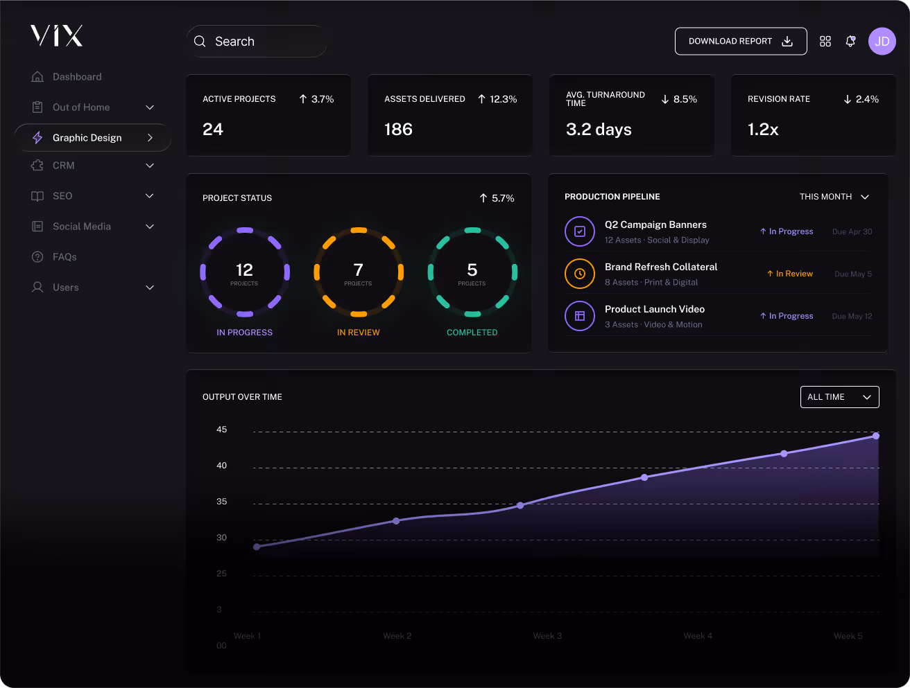Open the apps grid icon

tap(825, 42)
